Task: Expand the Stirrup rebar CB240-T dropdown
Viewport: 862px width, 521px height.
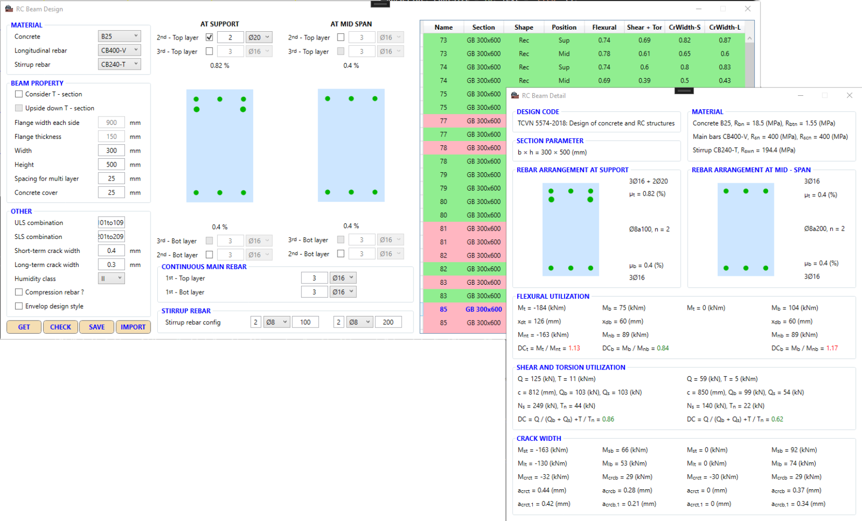Action: (x=119, y=65)
